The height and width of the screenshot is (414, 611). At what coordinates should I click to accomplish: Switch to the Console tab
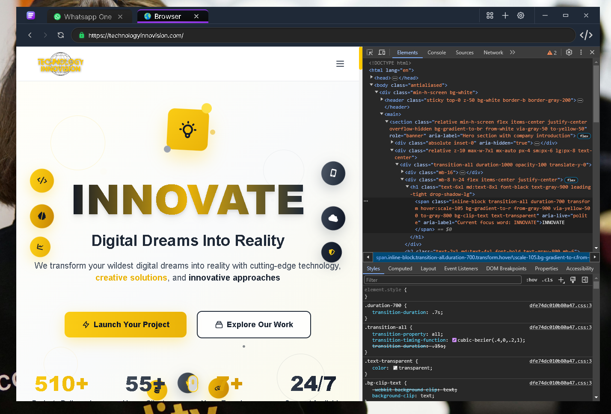tap(436, 52)
